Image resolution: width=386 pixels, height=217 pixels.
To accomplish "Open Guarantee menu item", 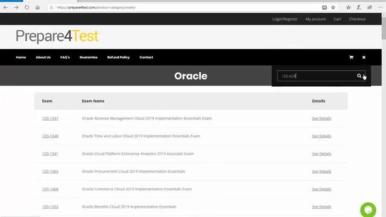I will 89,57.
